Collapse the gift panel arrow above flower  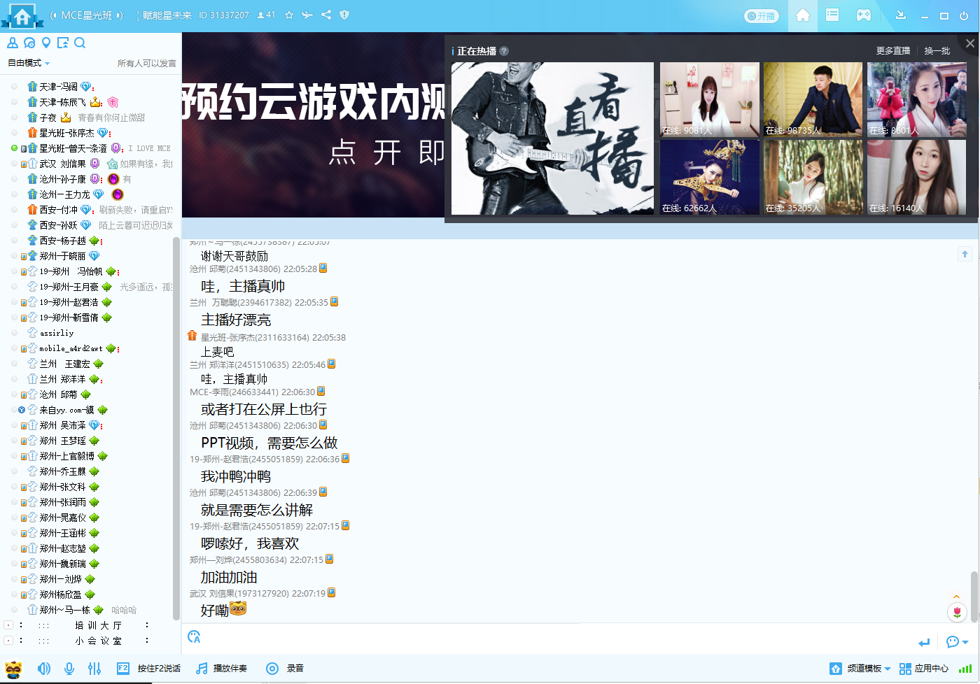pos(957,597)
